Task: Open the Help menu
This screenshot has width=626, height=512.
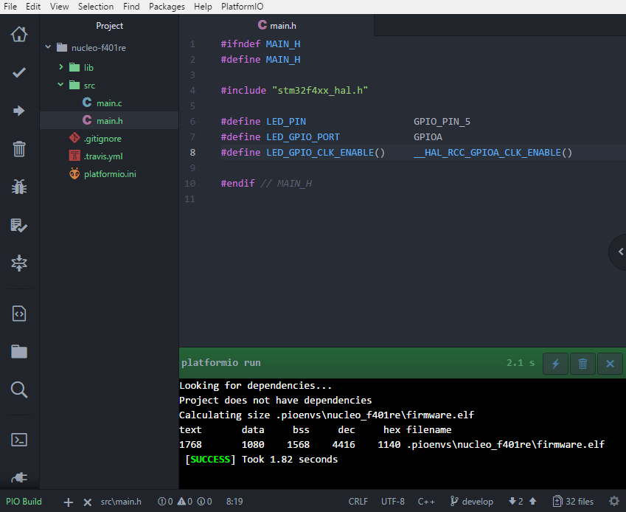Action: [203, 7]
